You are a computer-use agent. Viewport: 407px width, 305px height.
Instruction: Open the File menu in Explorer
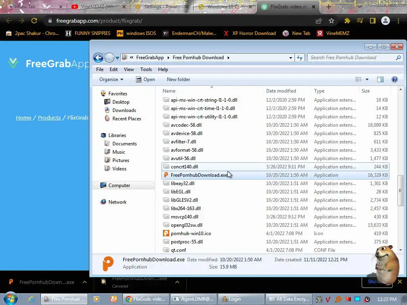tap(100, 69)
